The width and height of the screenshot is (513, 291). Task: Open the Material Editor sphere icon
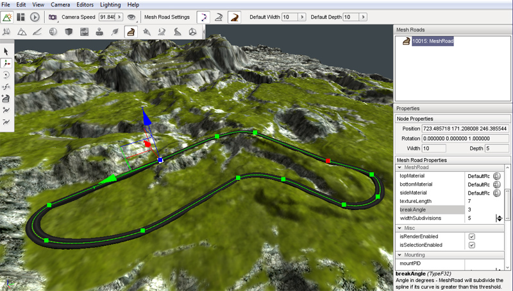click(x=53, y=31)
